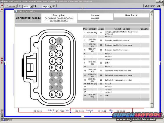
Task: Click S210 splice link in wiring diagram
Action: [111, 110]
